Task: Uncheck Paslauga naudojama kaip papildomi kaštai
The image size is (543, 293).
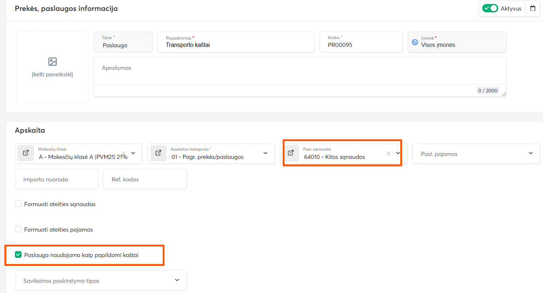Action: 18,254
